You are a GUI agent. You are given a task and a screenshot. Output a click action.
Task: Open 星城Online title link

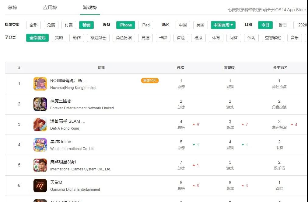tap(61, 142)
